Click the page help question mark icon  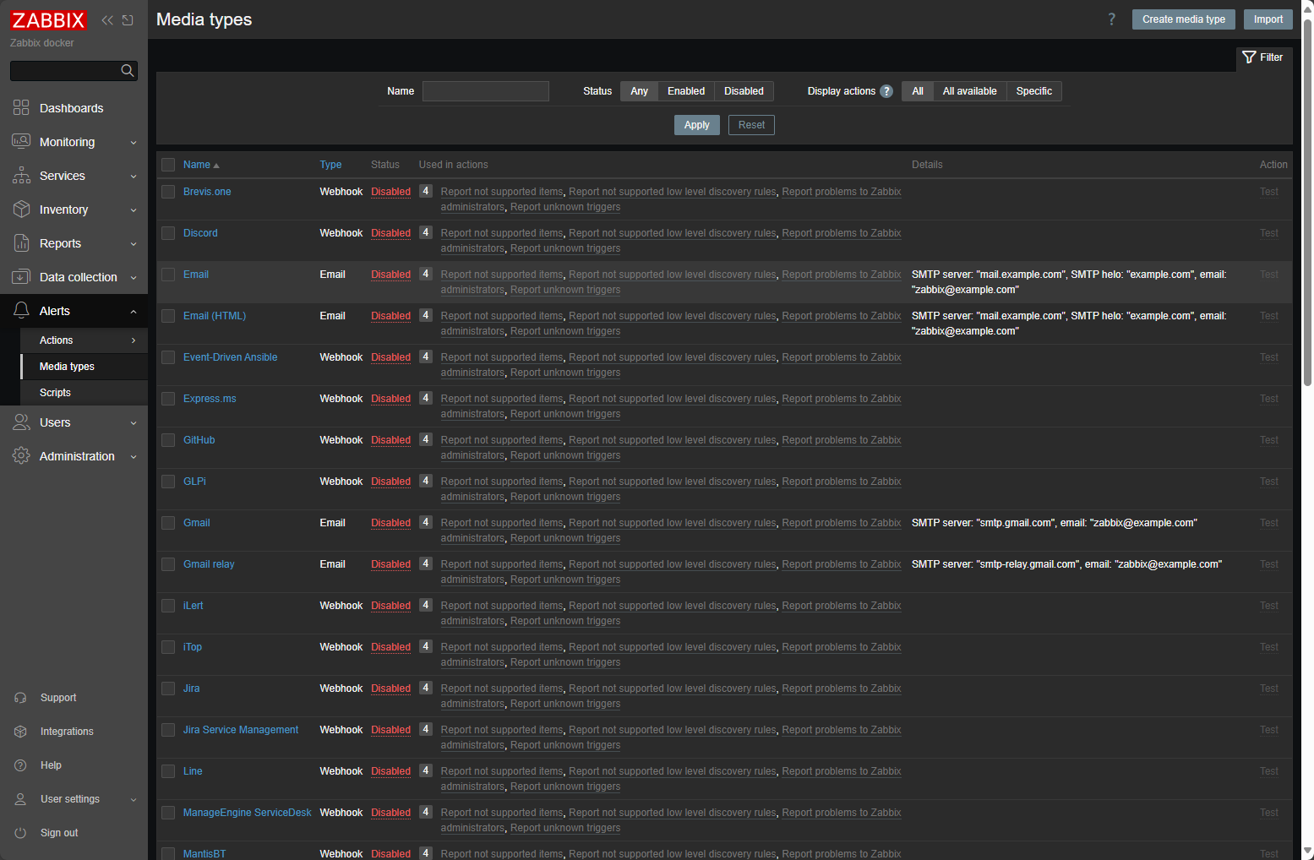coord(1111,19)
